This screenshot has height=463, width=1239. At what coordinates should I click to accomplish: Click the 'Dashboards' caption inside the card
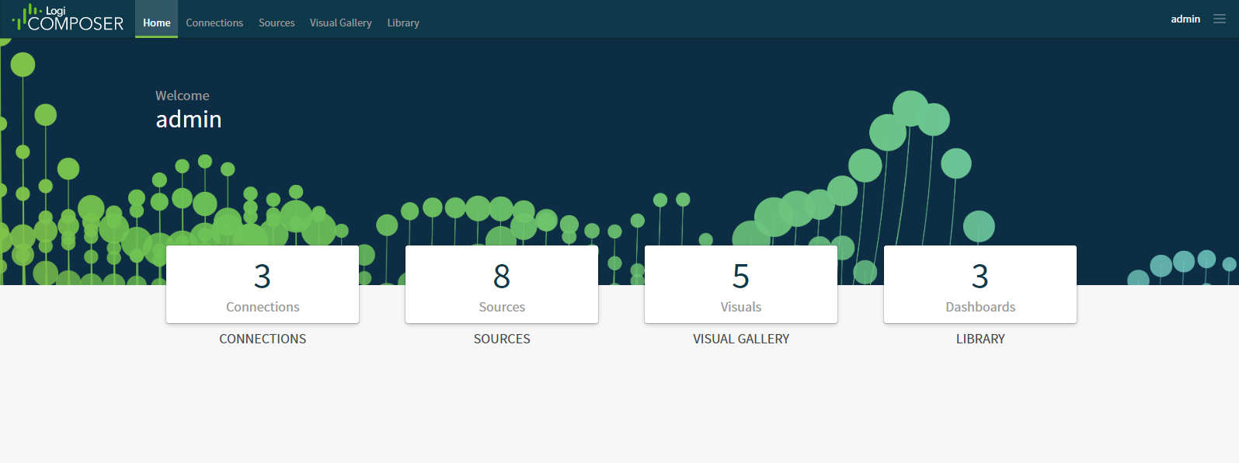click(980, 307)
